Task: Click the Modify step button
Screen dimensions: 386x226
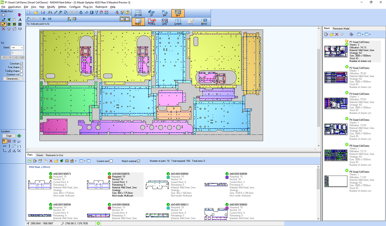Action: click(138, 22)
